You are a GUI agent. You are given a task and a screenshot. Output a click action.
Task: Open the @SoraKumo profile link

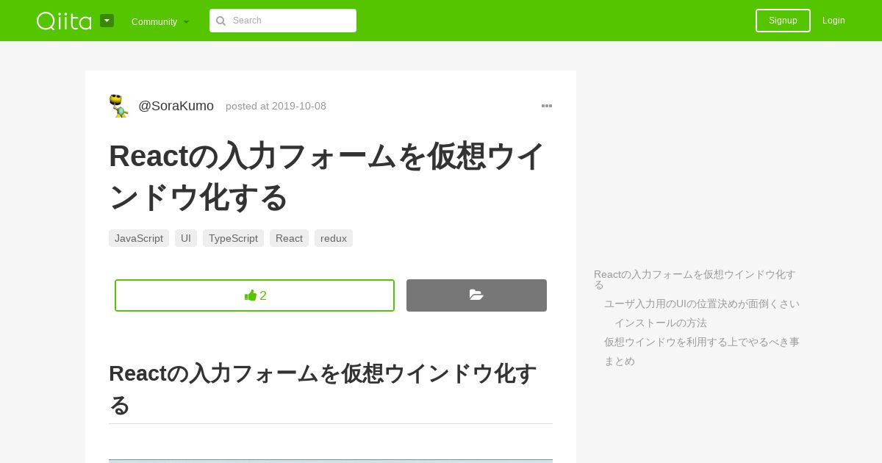[176, 106]
